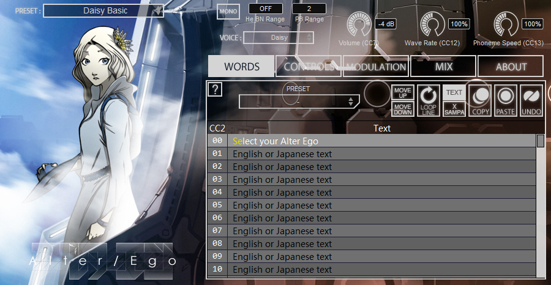The image size is (551, 285).
Task: Open the Daisy Basic preset dropdown
Action: 103,10
